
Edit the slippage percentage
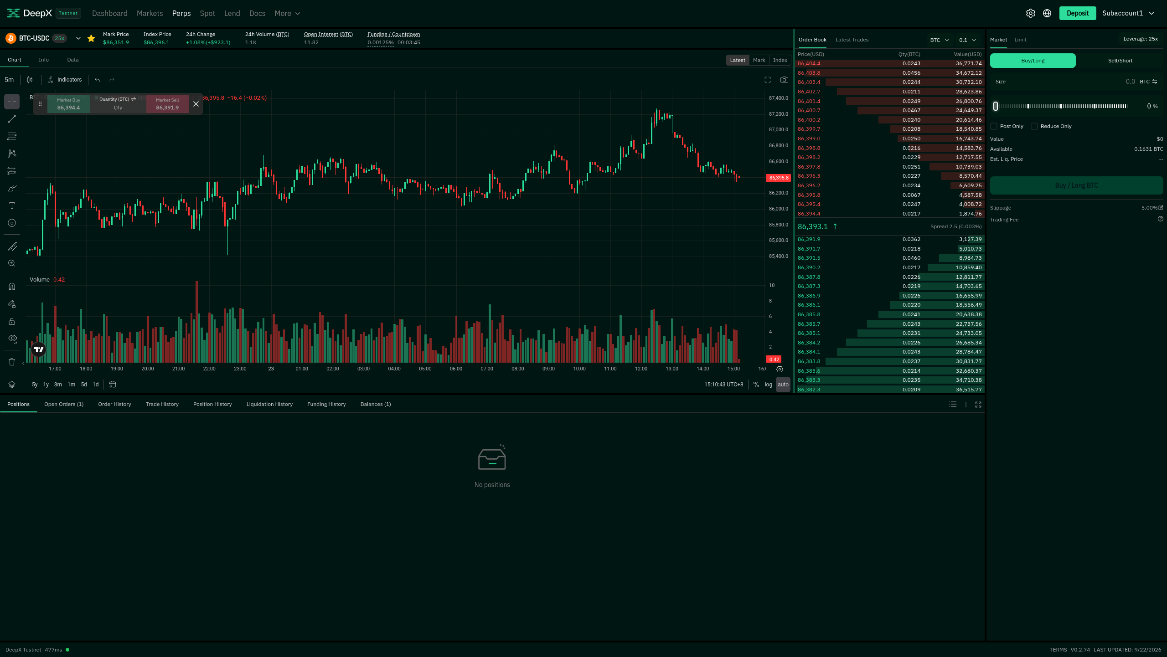pyautogui.click(x=1161, y=208)
